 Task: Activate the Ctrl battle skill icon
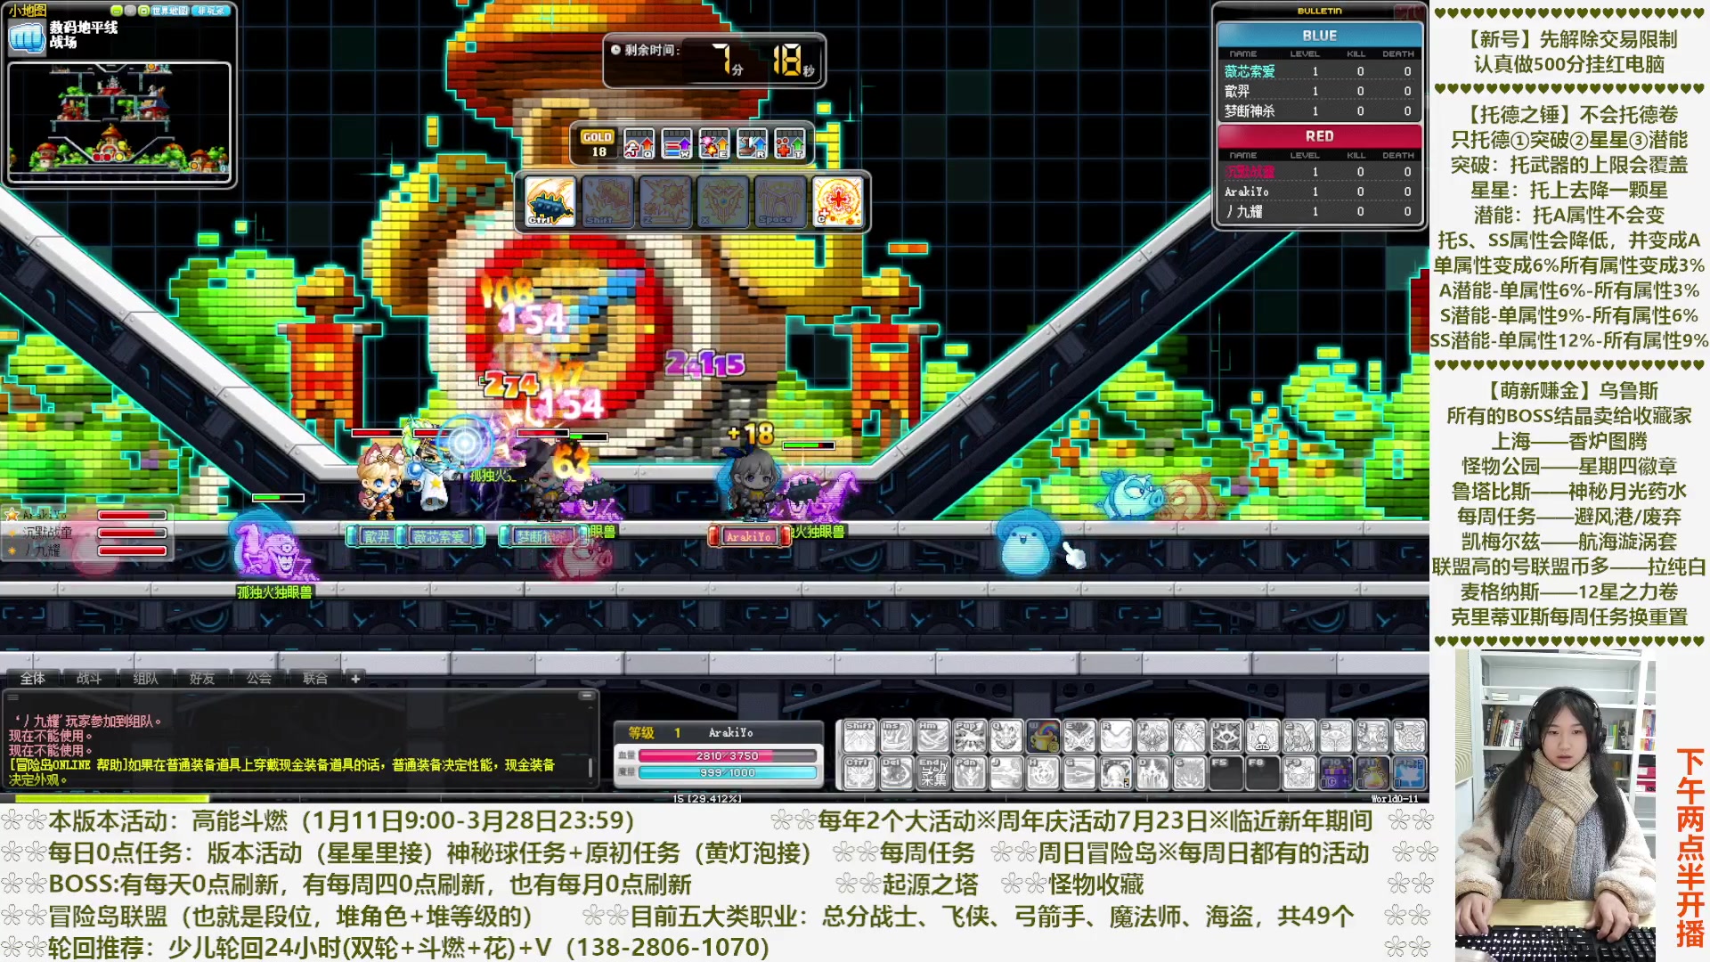(550, 201)
